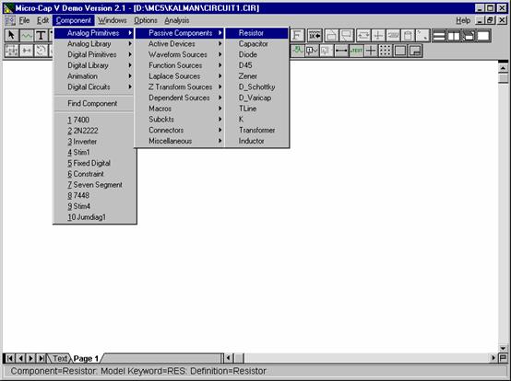Expand the Active Devices submenu

180,44
